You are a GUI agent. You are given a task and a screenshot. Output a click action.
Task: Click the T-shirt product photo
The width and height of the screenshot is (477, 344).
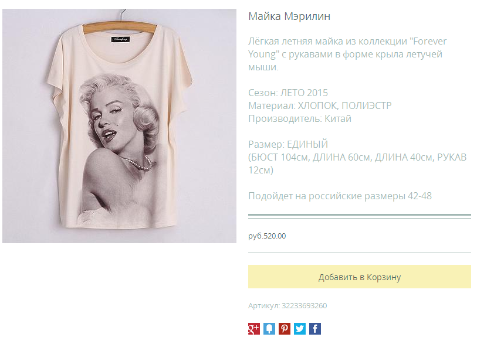[119, 126]
